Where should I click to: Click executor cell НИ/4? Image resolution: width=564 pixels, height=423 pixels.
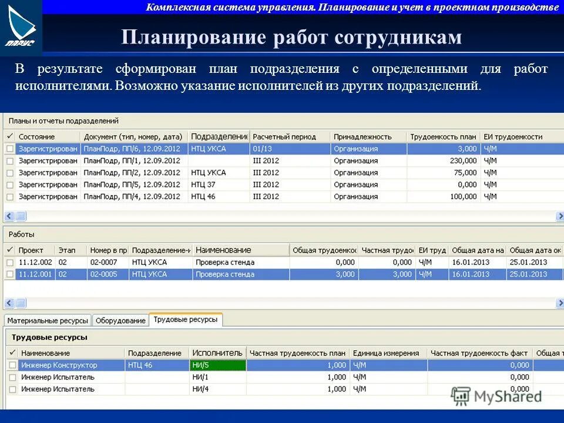tap(217, 389)
